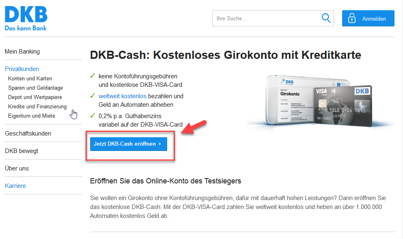The height and width of the screenshot is (239, 403).
Task: Click the chevron on the DKB-Cash eröffnen button
Action: [160, 144]
